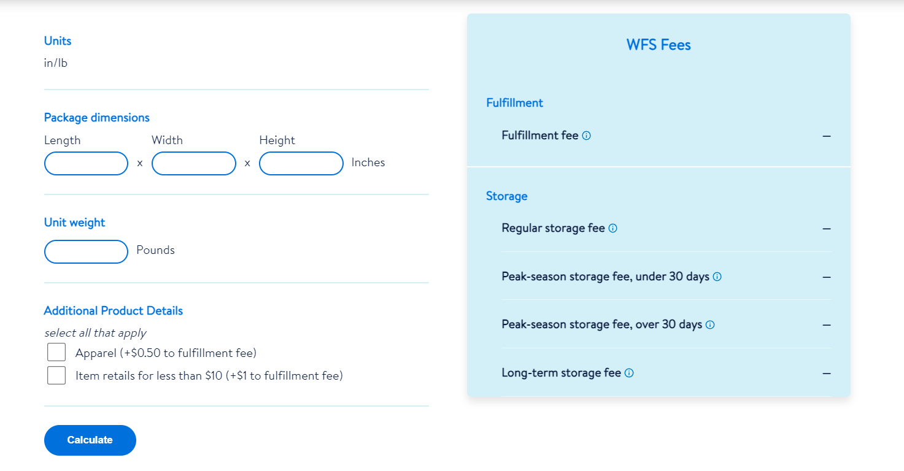The width and height of the screenshot is (904, 471).
Task: Click the Length input field
Action: coord(86,163)
